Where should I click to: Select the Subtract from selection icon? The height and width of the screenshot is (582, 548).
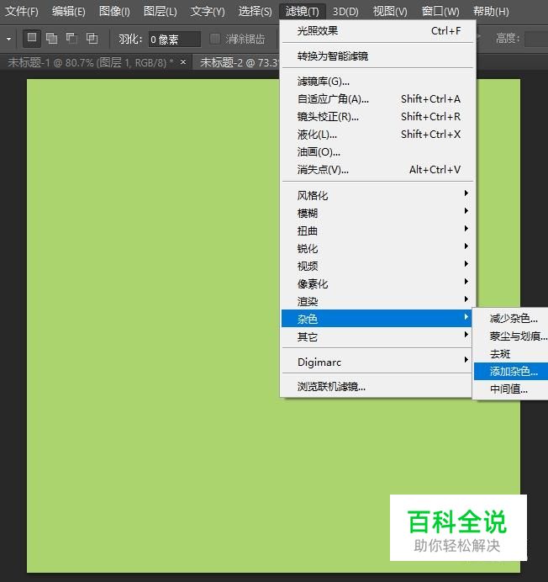[x=71, y=39]
